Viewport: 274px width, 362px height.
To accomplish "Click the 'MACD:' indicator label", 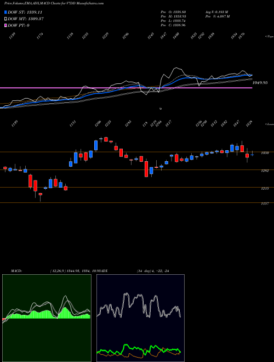I will (x=16, y=271).
